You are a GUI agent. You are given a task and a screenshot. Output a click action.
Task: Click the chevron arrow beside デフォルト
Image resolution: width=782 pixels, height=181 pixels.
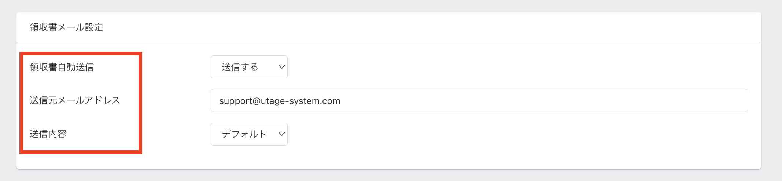[281, 134]
